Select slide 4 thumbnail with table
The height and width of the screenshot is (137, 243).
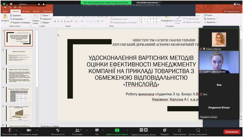coord(19,95)
